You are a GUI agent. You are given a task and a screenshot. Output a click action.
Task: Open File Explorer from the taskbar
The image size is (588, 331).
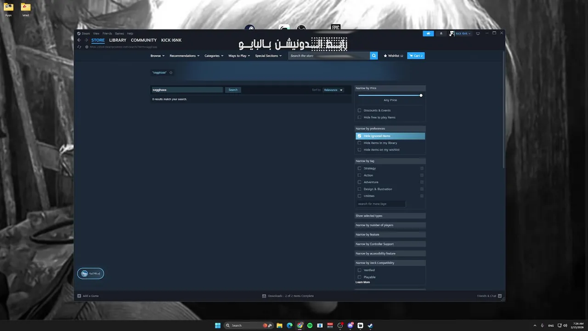[x=279, y=325]
